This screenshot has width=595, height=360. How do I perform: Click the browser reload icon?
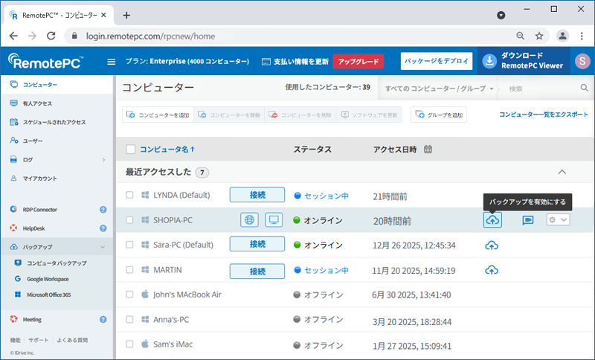pos(51,36)
